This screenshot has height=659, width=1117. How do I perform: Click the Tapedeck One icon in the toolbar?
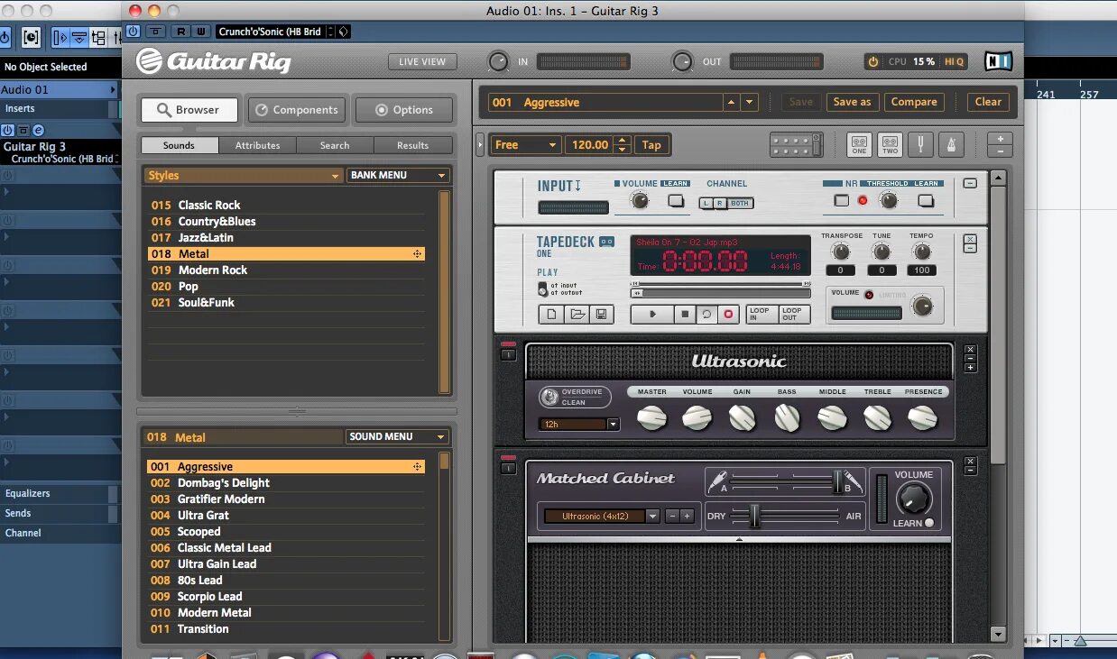click(x=859, y=144)
